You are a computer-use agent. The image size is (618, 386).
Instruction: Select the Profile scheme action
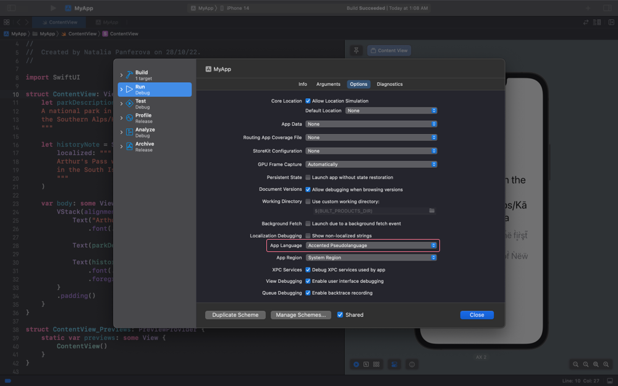[x=154, y=118]
